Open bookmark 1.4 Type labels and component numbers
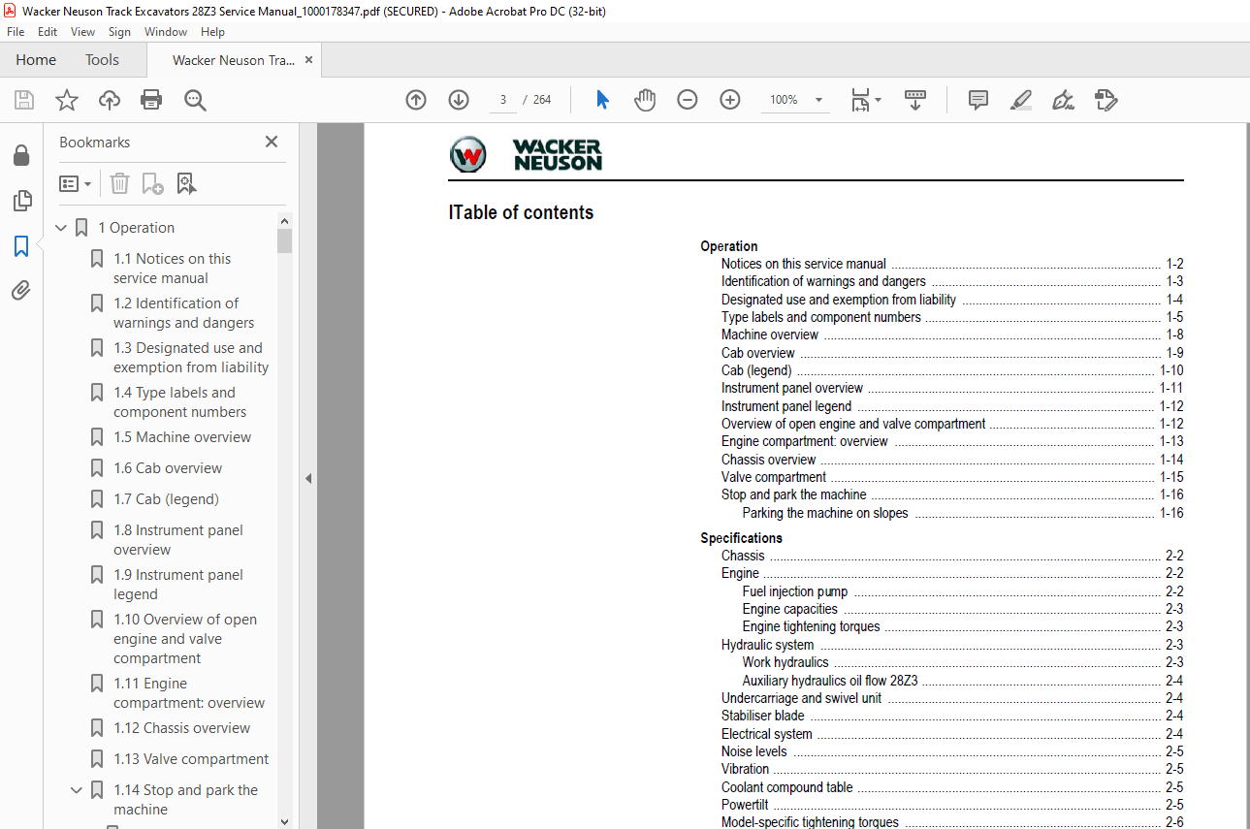 coord(179,402)
